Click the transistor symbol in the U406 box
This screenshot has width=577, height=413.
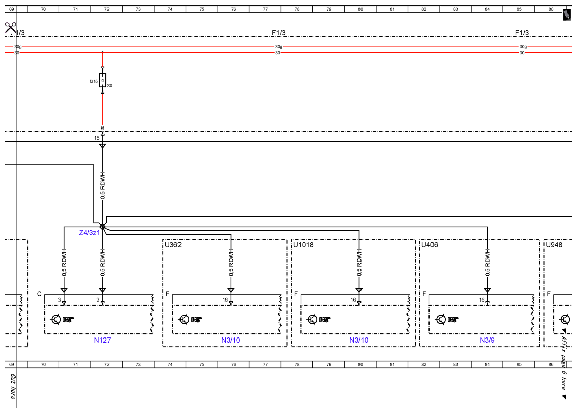(x=441, y=319)
